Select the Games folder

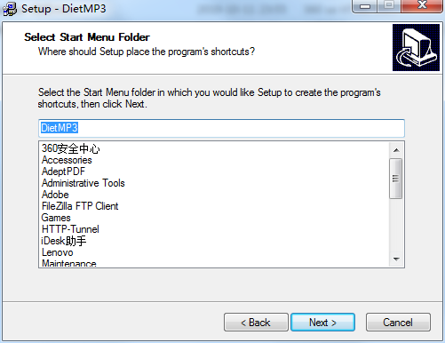point(56,218)
